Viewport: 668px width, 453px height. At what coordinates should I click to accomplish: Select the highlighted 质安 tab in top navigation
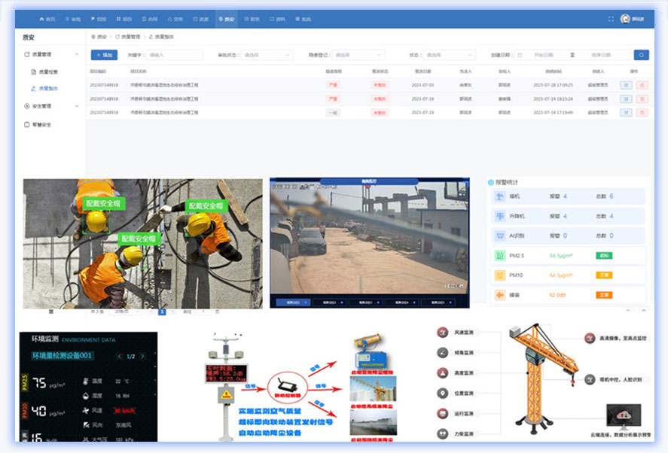pos(226,19)
